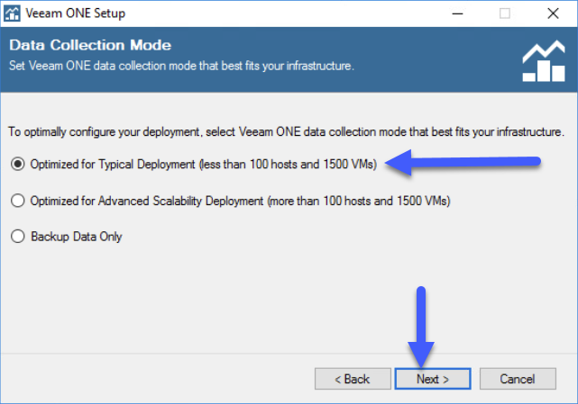Screen dimensions: 578x404
Task: Close the setup dialog with the X
Action: [x=553, y=13]
